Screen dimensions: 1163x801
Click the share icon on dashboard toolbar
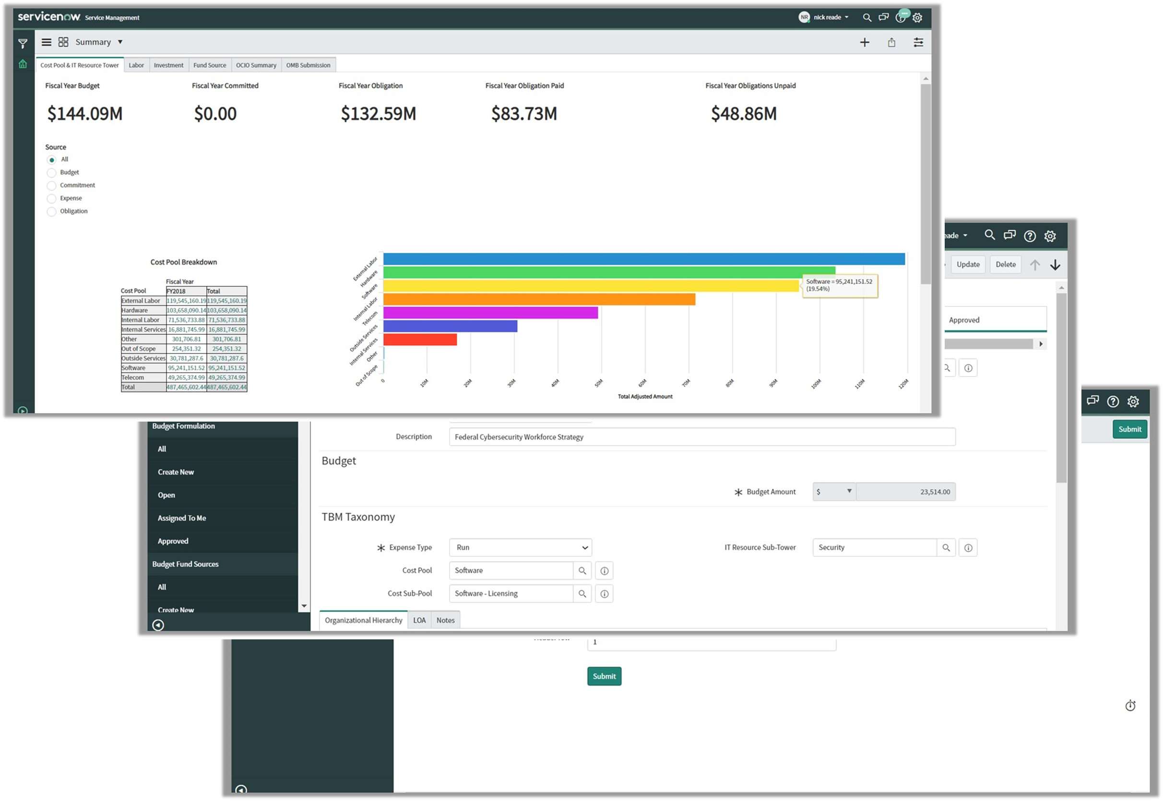892,43
